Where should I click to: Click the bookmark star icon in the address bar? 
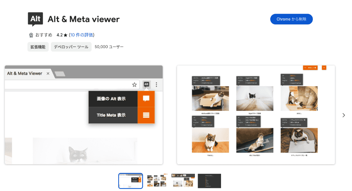tap(134, 85)
